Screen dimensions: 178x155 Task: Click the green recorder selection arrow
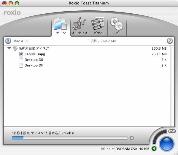tap(154, 148)
